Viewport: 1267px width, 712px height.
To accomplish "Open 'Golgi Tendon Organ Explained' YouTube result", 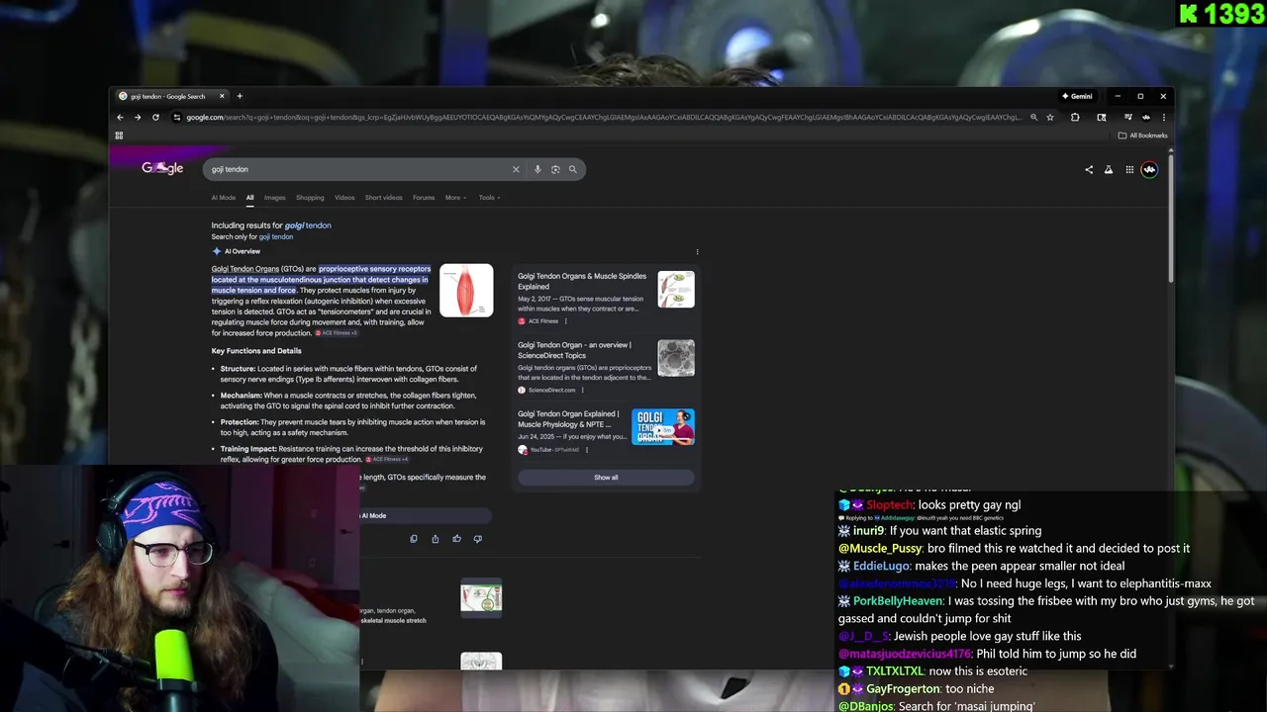I will 568,419.
